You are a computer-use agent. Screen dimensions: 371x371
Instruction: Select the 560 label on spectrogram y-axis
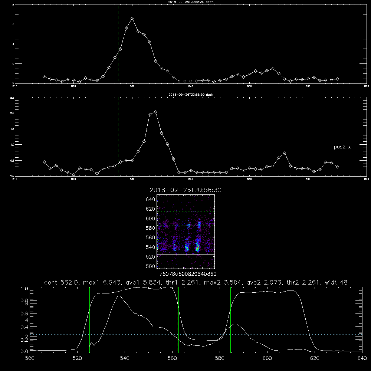[151, 237]
